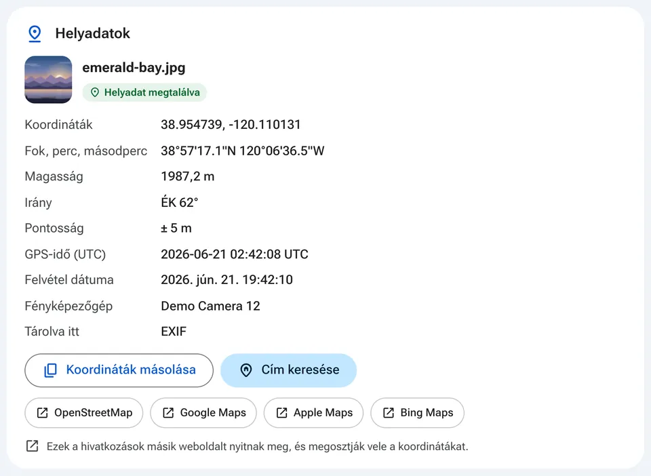This screenshot has height=476, width=651.
Task: Click the Helyadat megtalálva status badge
Action: click(144, 92)
